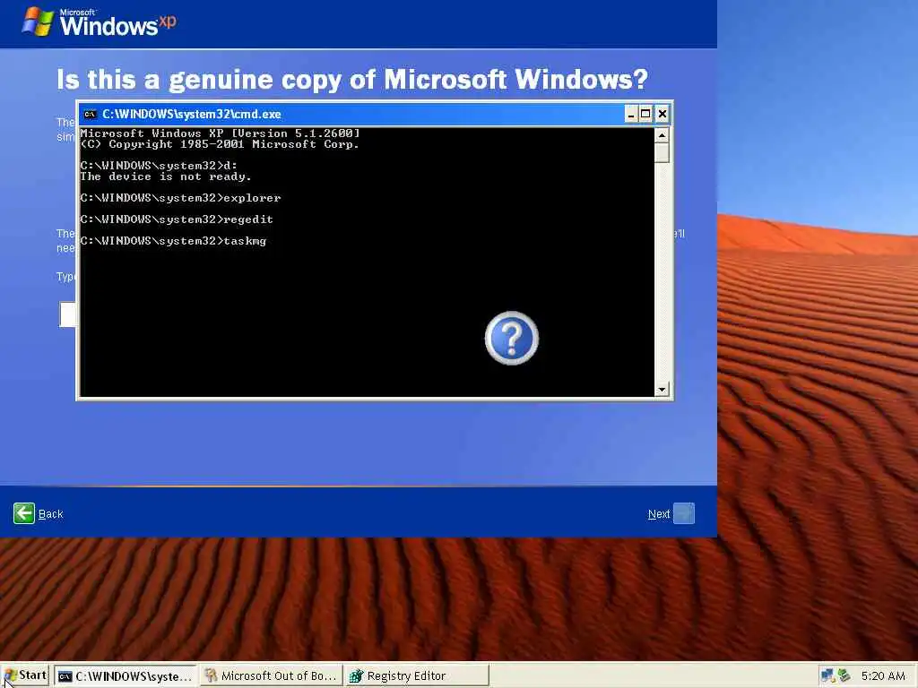The image size is (918, 688).
Task: Maximize the cmd.exe window
Action: (x=645, y=114)
